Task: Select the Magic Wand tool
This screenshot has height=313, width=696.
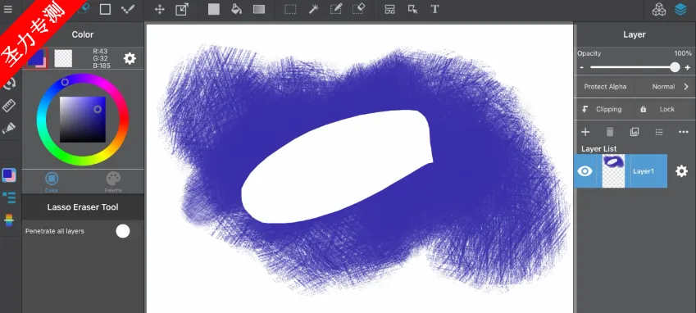Action: tap(314, 9)
